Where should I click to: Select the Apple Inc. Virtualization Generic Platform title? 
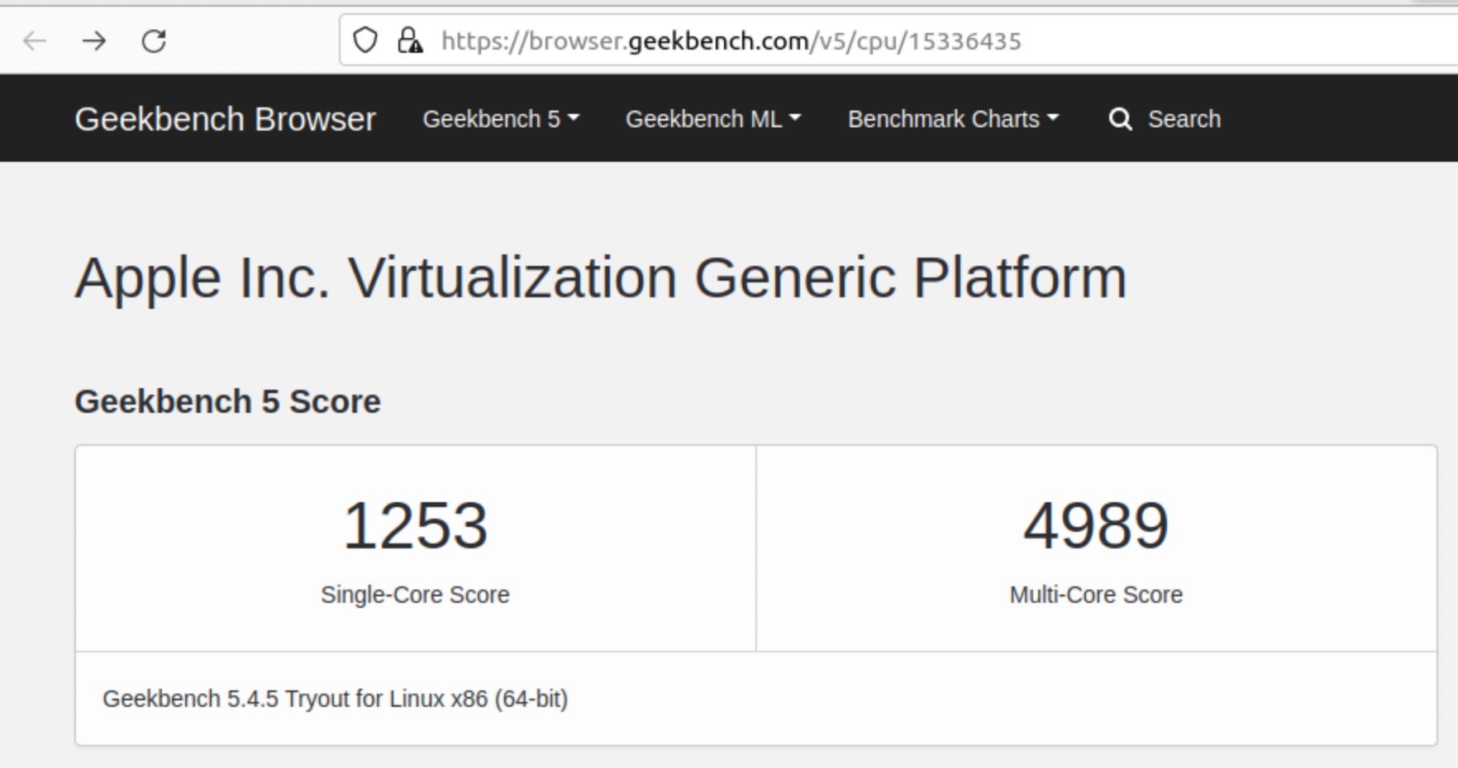pyautogui.click(x=601, y=278)
